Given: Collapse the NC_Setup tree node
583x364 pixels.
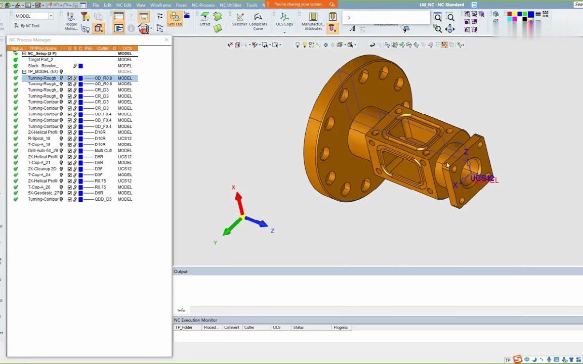Looking at the screenshot, I should pos(24,54).
